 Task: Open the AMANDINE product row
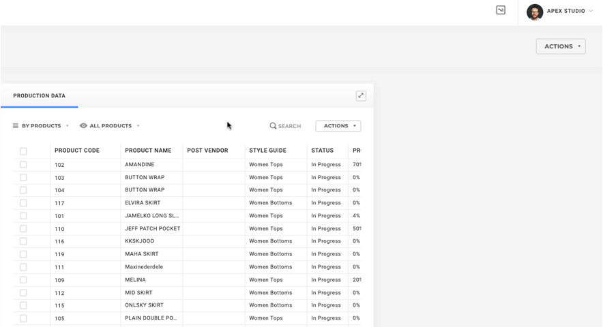pos(140,165)
